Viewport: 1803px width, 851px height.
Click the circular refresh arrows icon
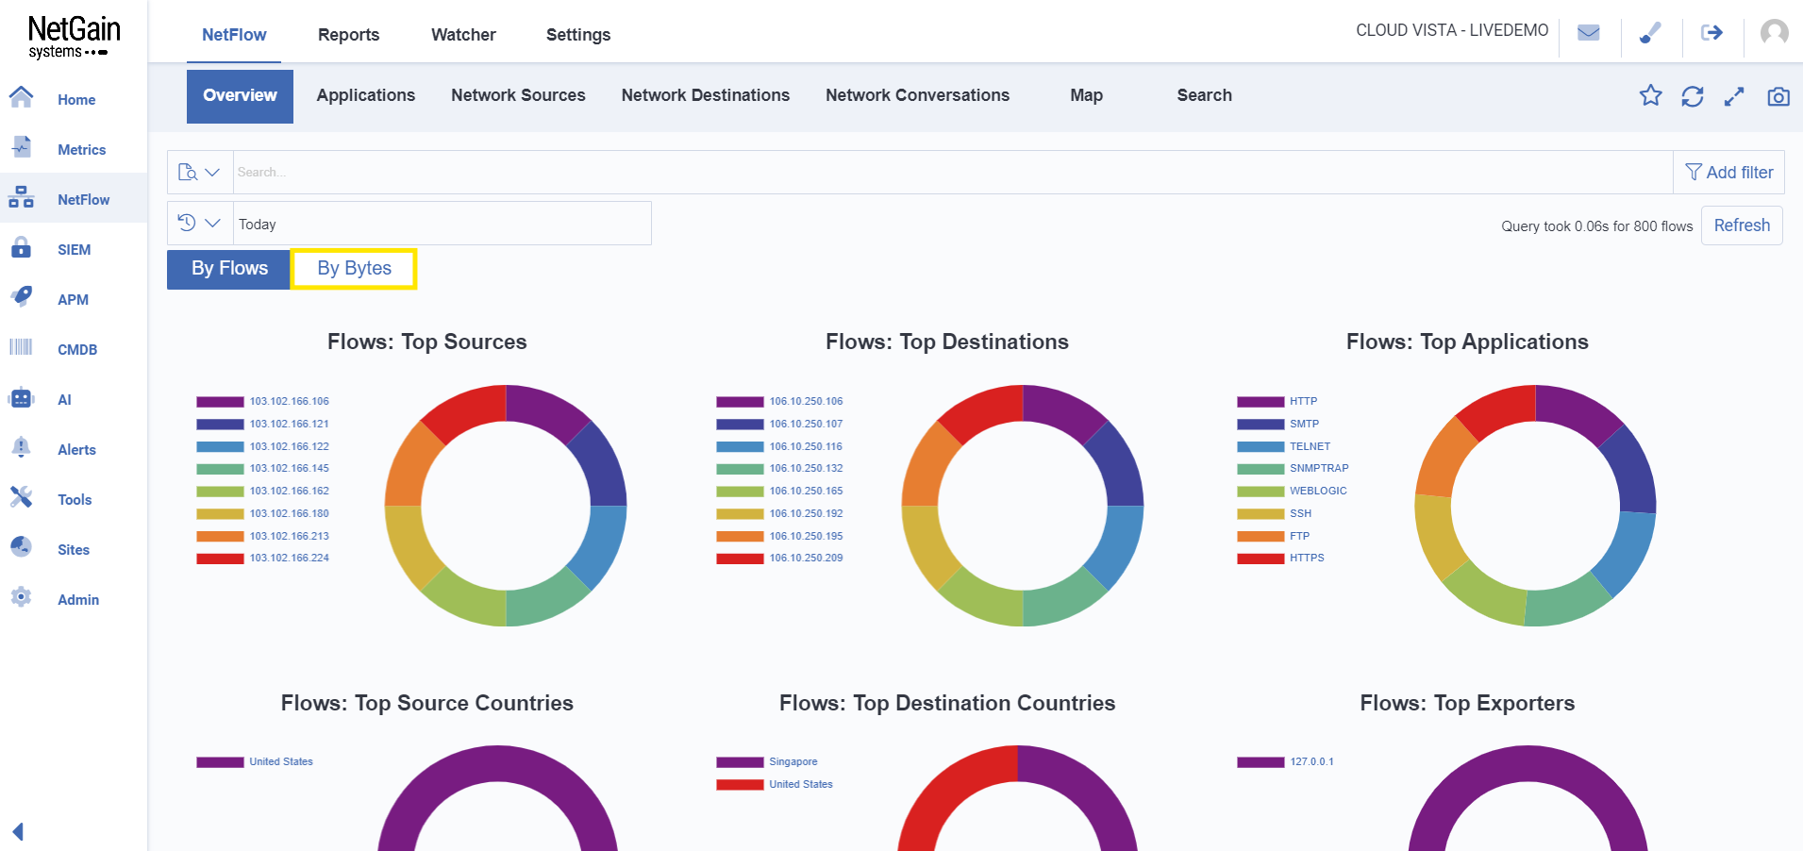[1693, 96]
